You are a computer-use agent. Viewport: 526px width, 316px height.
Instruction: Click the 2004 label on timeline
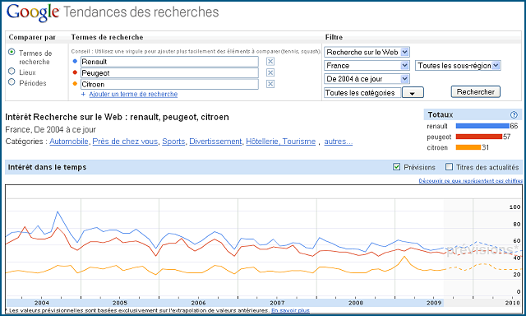click(x=42, y=303)
